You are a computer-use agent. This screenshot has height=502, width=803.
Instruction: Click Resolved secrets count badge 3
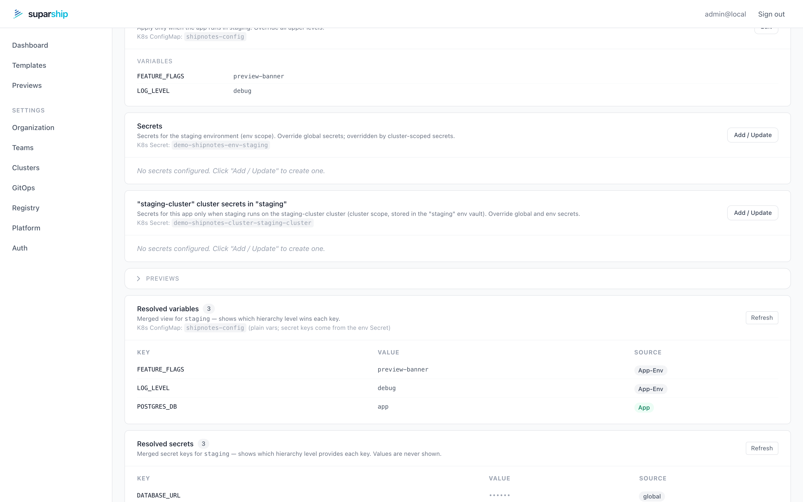click(204, 444)
